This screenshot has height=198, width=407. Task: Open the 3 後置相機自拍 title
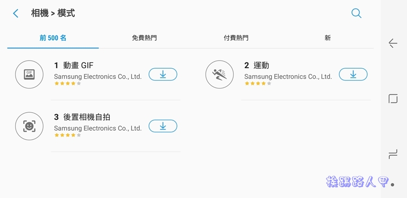point(82,117)
